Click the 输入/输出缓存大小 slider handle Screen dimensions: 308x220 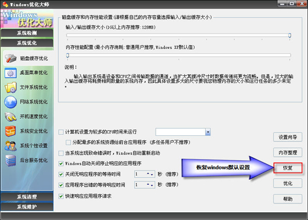click(x=289, y=35)
